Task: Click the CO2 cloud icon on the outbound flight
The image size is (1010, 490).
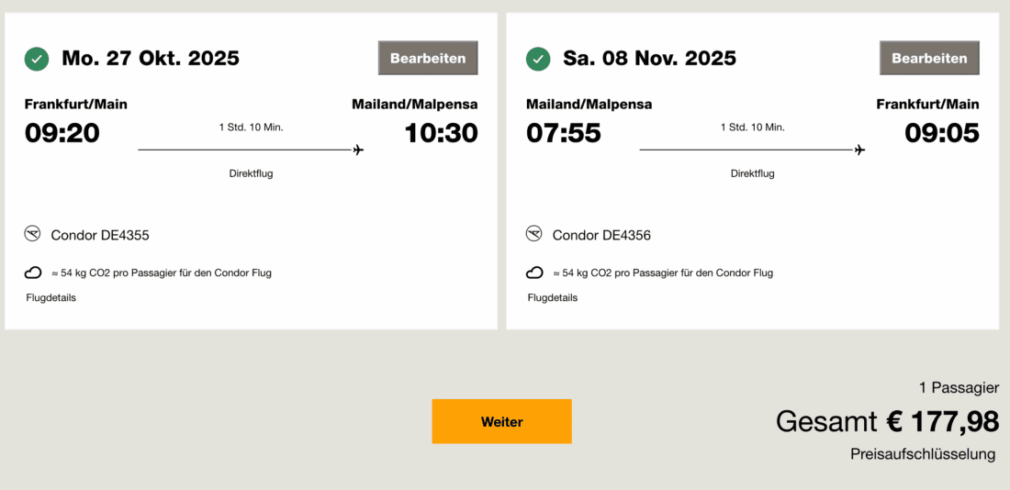Action: click(33, 273)
